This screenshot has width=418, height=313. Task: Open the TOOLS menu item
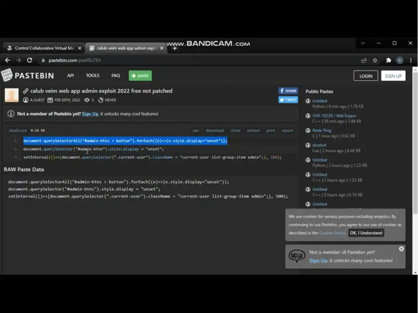[93, 75]
